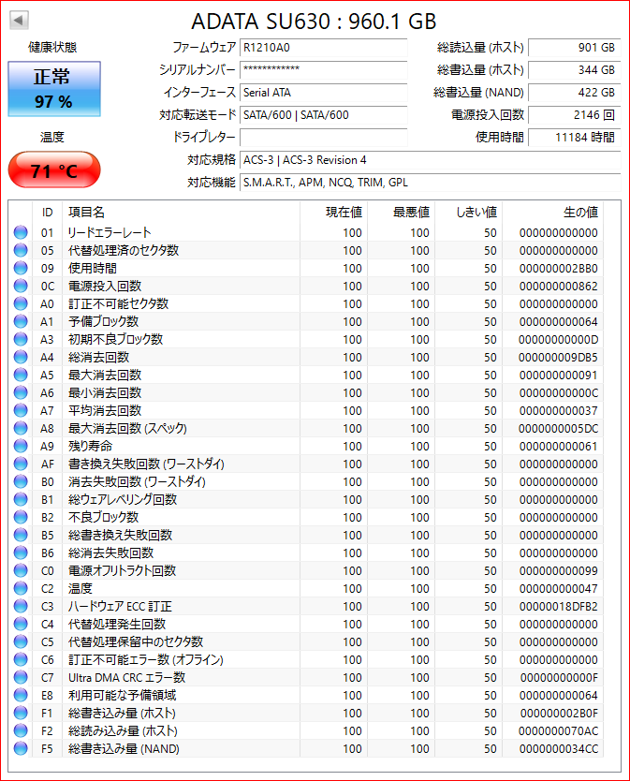Click the 生の値 column header
The image size is (630, 781).
(553, 213)
